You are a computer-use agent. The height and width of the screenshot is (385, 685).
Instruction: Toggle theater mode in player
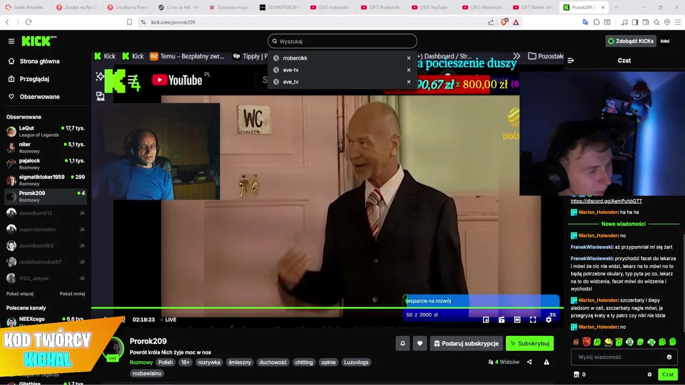[517, 320]
